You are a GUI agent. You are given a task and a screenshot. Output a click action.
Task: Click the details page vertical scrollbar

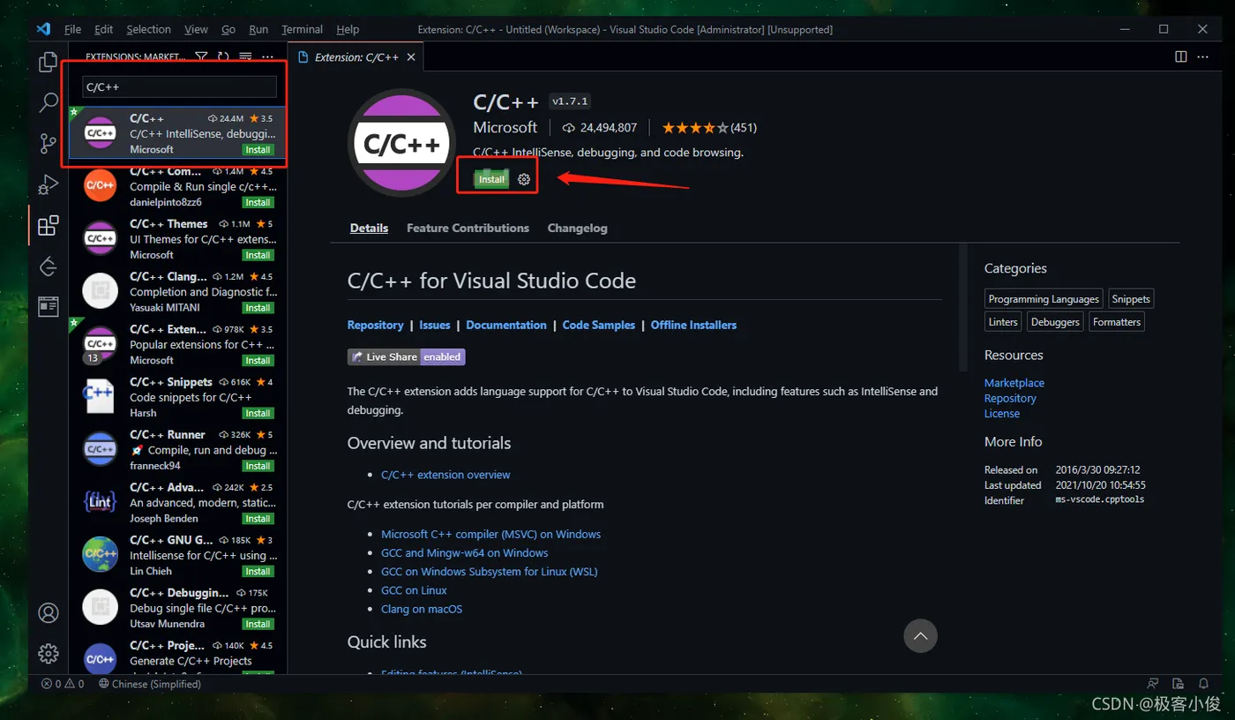pos(963,309)
